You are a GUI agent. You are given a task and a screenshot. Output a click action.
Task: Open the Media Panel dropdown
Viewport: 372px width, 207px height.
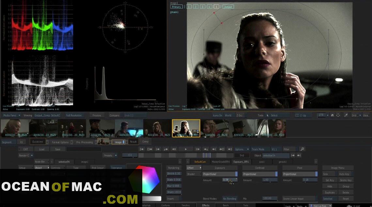pyautogui.click(x=11, y=116)
